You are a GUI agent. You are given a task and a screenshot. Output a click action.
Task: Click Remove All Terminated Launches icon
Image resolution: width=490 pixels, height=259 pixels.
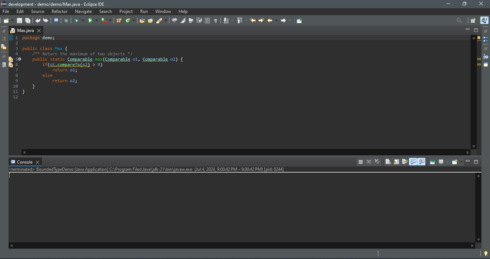(377, 162)
